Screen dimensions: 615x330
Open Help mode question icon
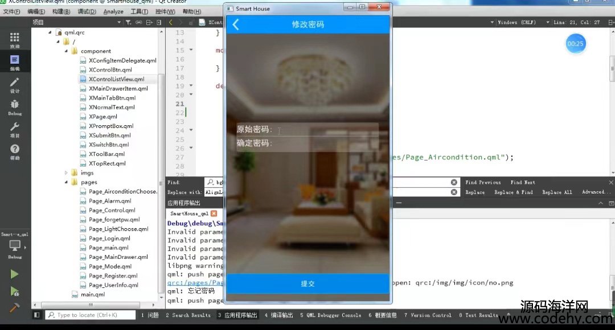pos(14,152)
